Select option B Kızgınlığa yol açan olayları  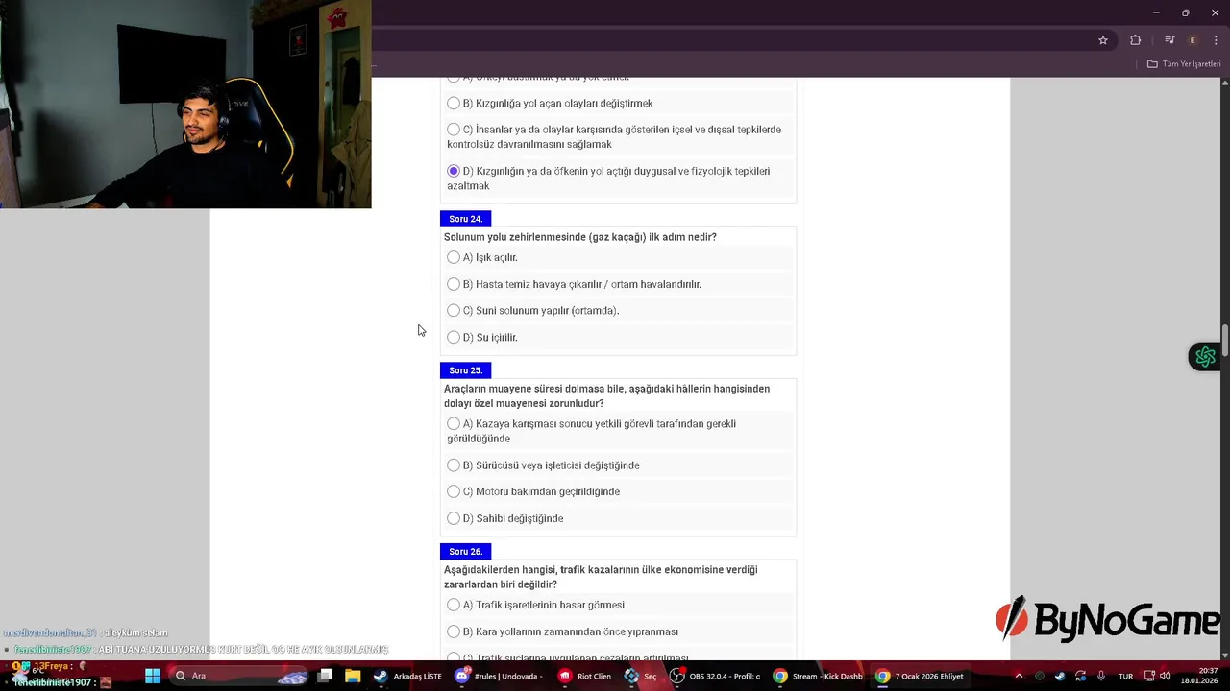[454, 103]
